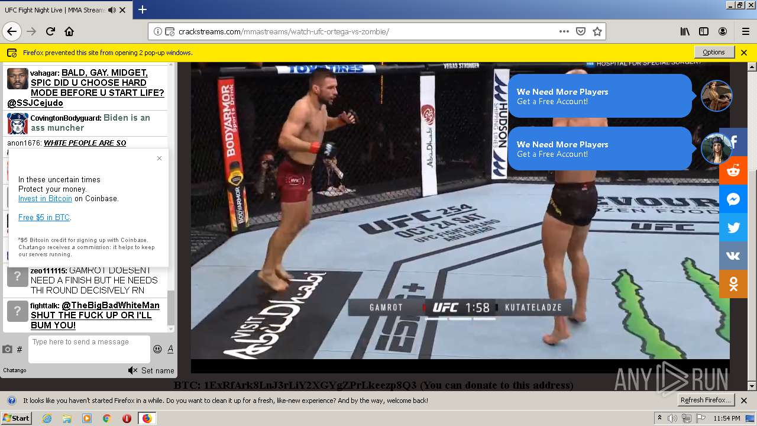This screenshot has height=426, width=757.
Task: Click the hashtag icon beside the message box
Action: [x=20, y=350]
